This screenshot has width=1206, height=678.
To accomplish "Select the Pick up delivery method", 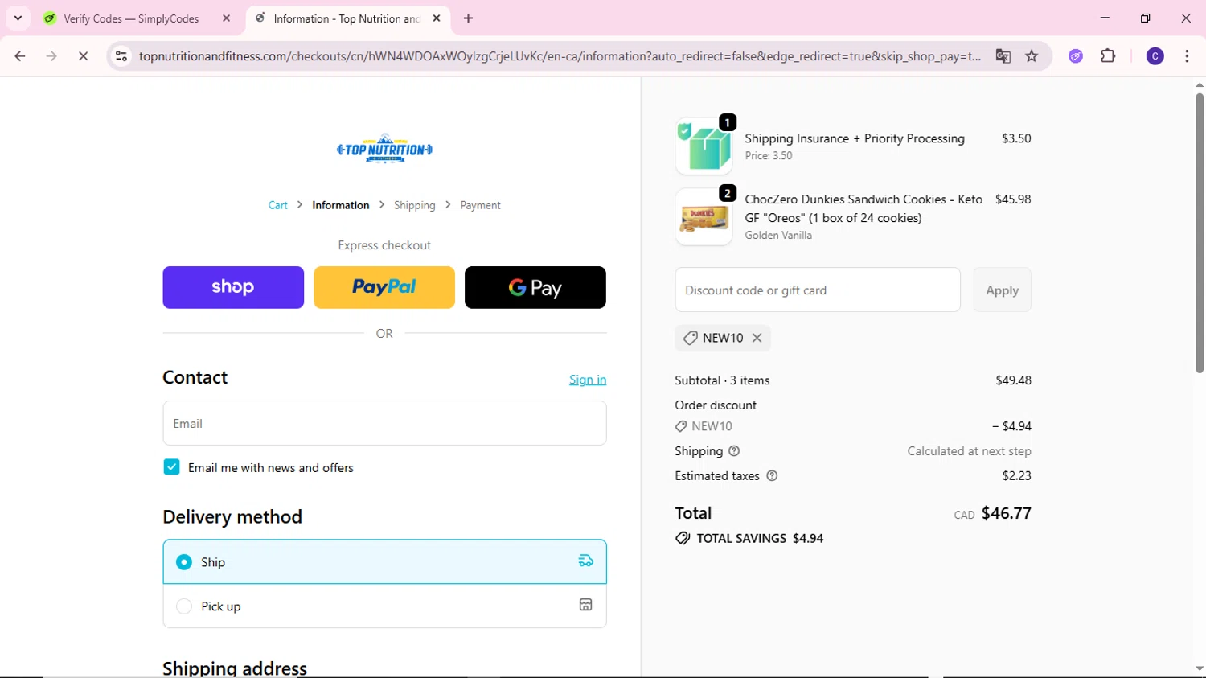I will click(384, 606).
